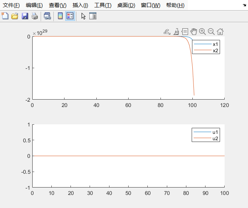Click the Zoom In icon above the top plot

tap(202, 31)
